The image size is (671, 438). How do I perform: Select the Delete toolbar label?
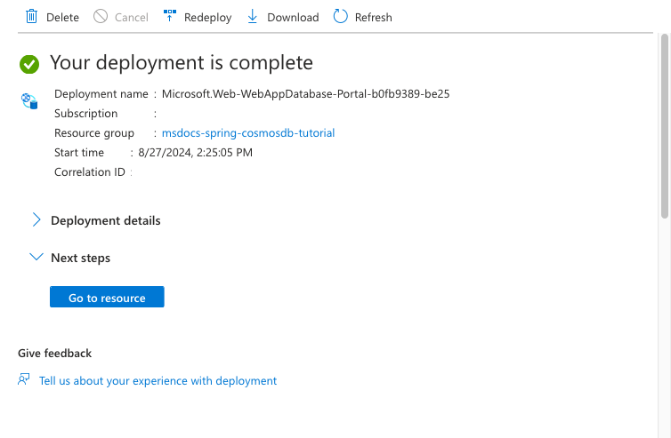62,18
